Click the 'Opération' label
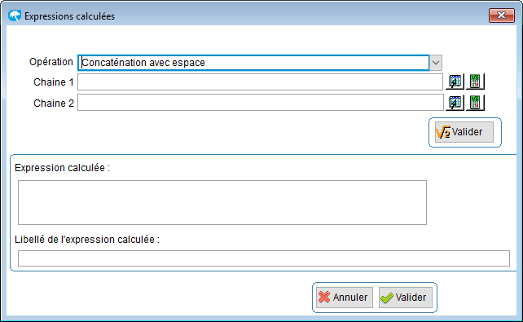 51,62
